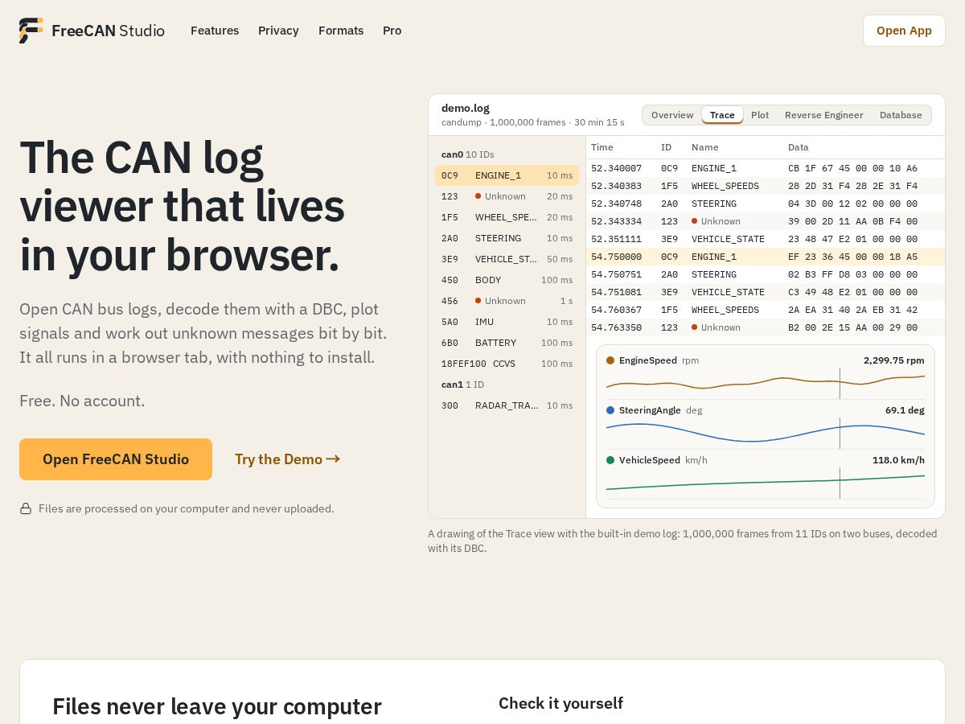Open the Reverse Engineer tab
The image size is (965, 724).
(824, 115)
